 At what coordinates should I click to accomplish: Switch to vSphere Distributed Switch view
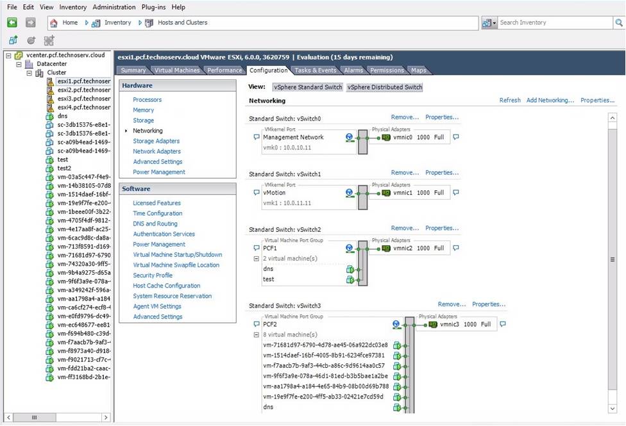pos(384,87)
